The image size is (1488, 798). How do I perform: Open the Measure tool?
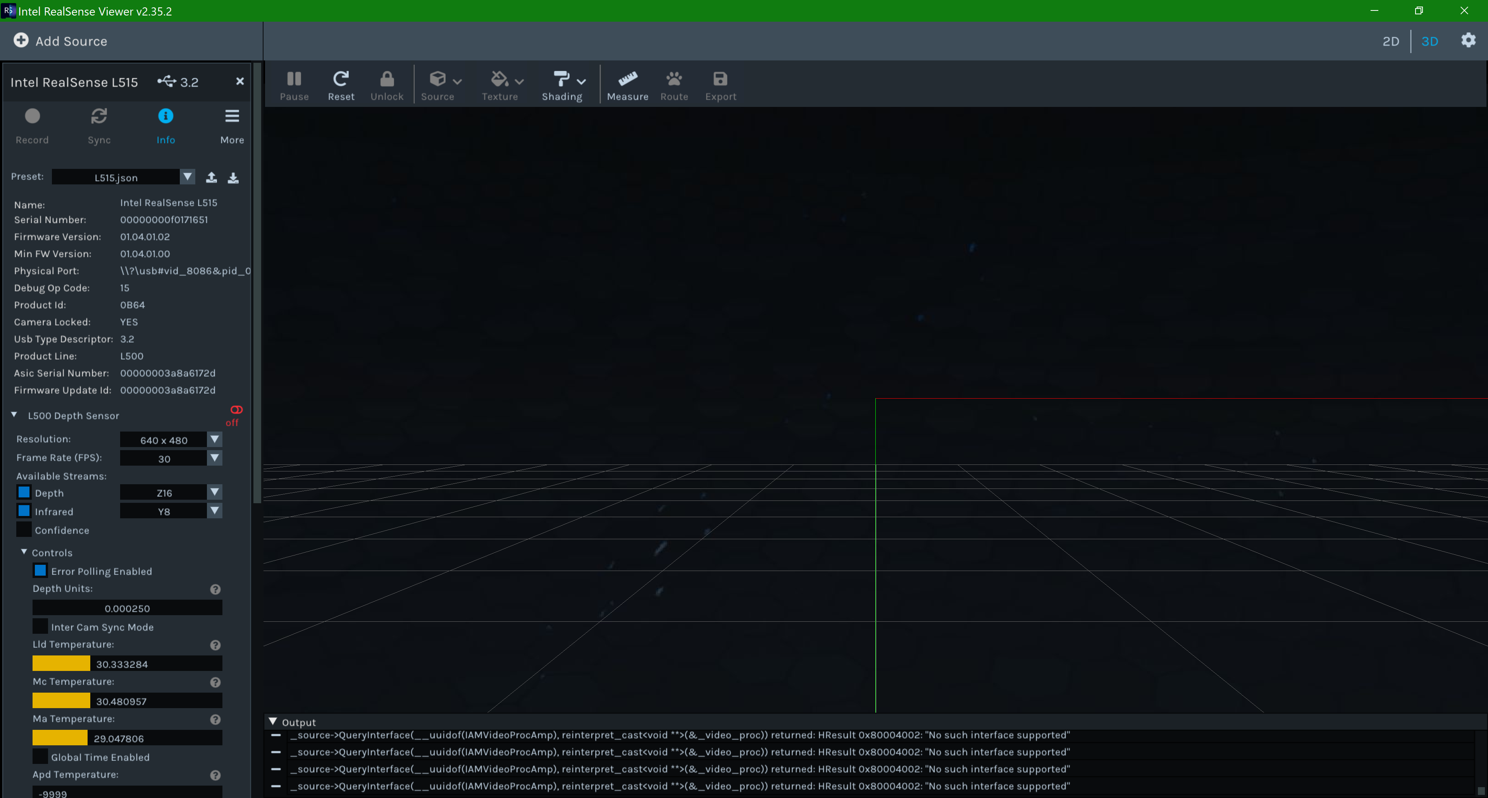click(627, 84)
